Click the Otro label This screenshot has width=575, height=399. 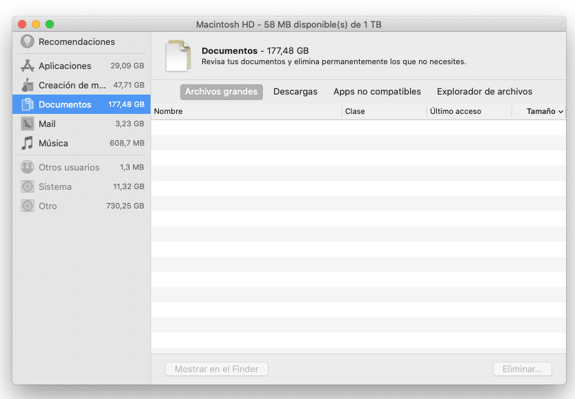pyautogui.click(x=48, y=206)
